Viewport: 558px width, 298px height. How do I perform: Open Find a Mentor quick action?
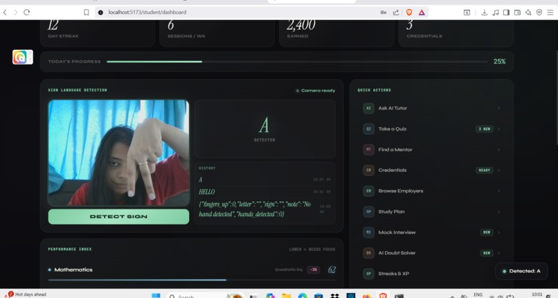tap(431, 150)
